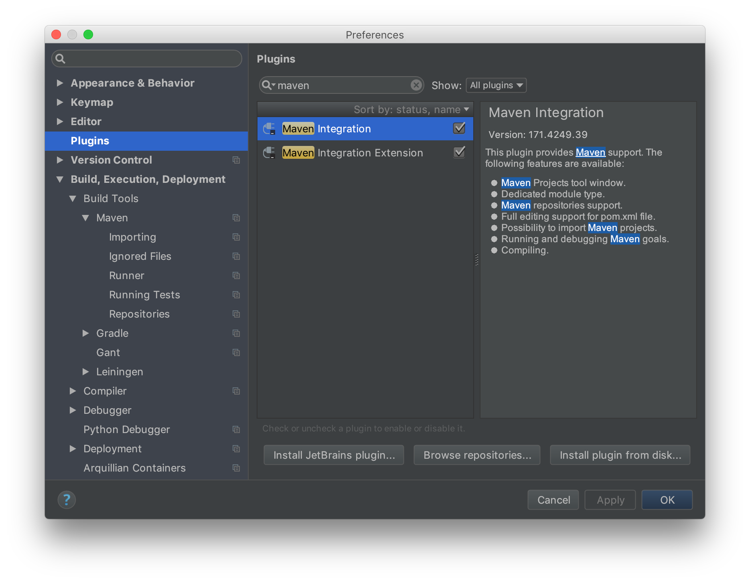Image resolution: width=750 pixels, height=583 pixels.
Task: Open the Ignored Files settings page
Action: point(140,256)
